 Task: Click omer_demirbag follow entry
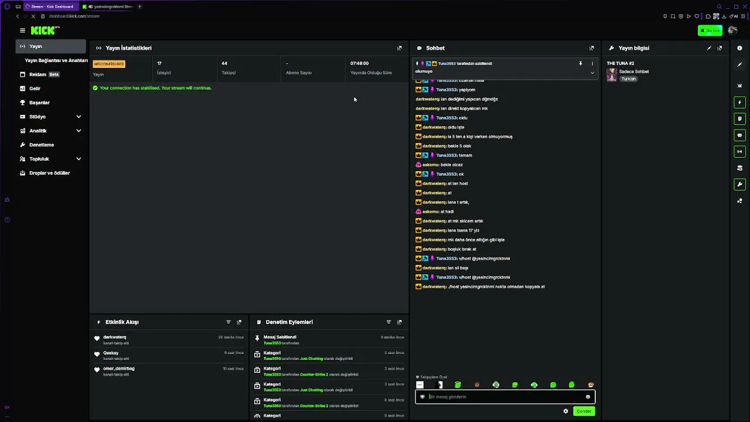click(x=170, y=371)
